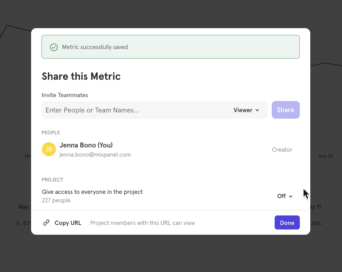Click the Share this Metric heading
Screen dimensions: 342x272
[81, 76]
